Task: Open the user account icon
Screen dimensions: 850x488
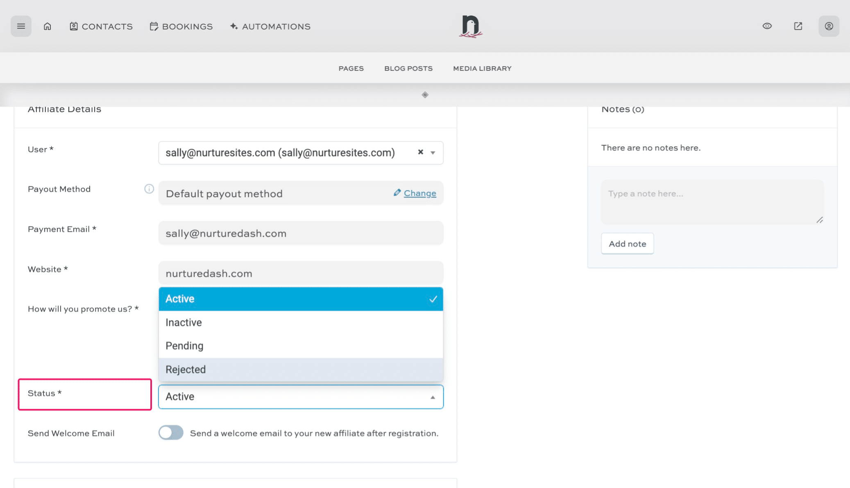Action: (829, 26)
